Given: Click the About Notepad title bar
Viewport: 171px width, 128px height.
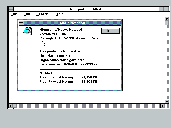Looking at the screenshot, I should (72, 23).
